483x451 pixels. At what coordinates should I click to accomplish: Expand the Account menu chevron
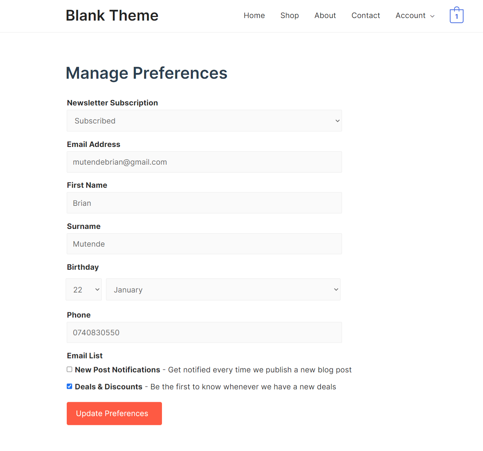tap(432, 16)
